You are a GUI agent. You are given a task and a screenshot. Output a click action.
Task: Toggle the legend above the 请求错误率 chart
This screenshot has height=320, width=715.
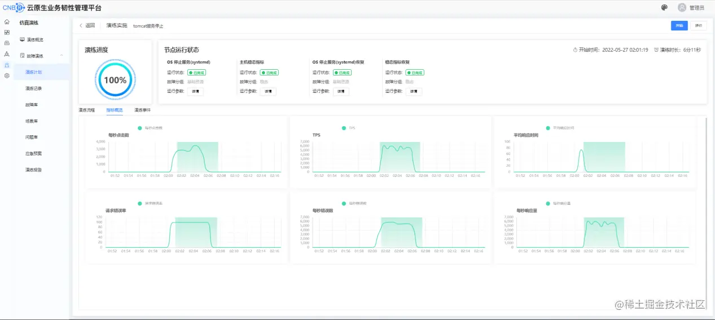coord(150,203)
